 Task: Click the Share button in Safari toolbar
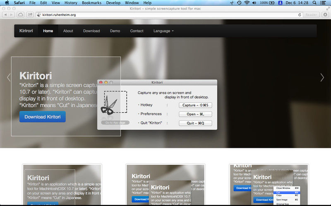click(x=30, y=15)
